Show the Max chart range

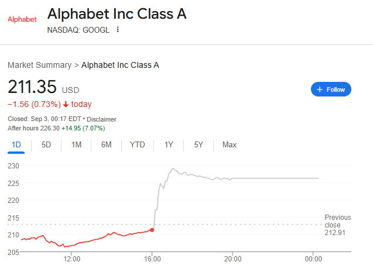[x=230, y=144]
